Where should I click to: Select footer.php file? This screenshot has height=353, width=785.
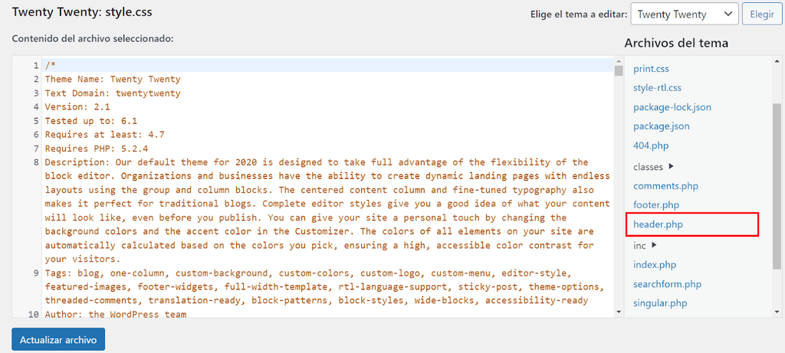tap(656, 204)
